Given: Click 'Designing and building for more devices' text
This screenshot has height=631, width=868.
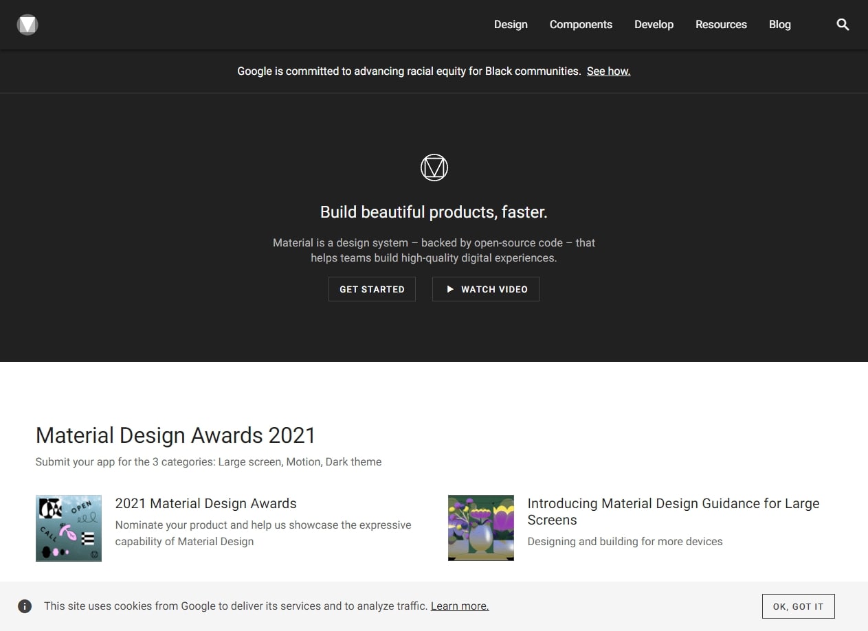Looking at the screenshot, I should coord(625,542).
